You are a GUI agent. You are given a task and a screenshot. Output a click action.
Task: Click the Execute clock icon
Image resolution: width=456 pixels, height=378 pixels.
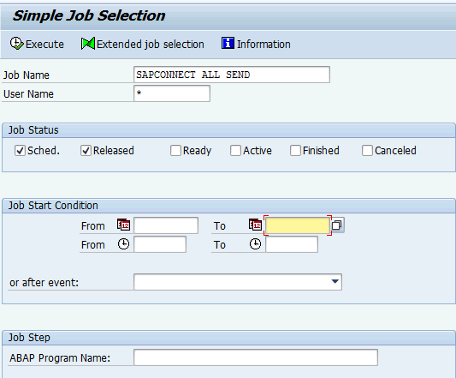pyautogui.click(x=16, y=44)
